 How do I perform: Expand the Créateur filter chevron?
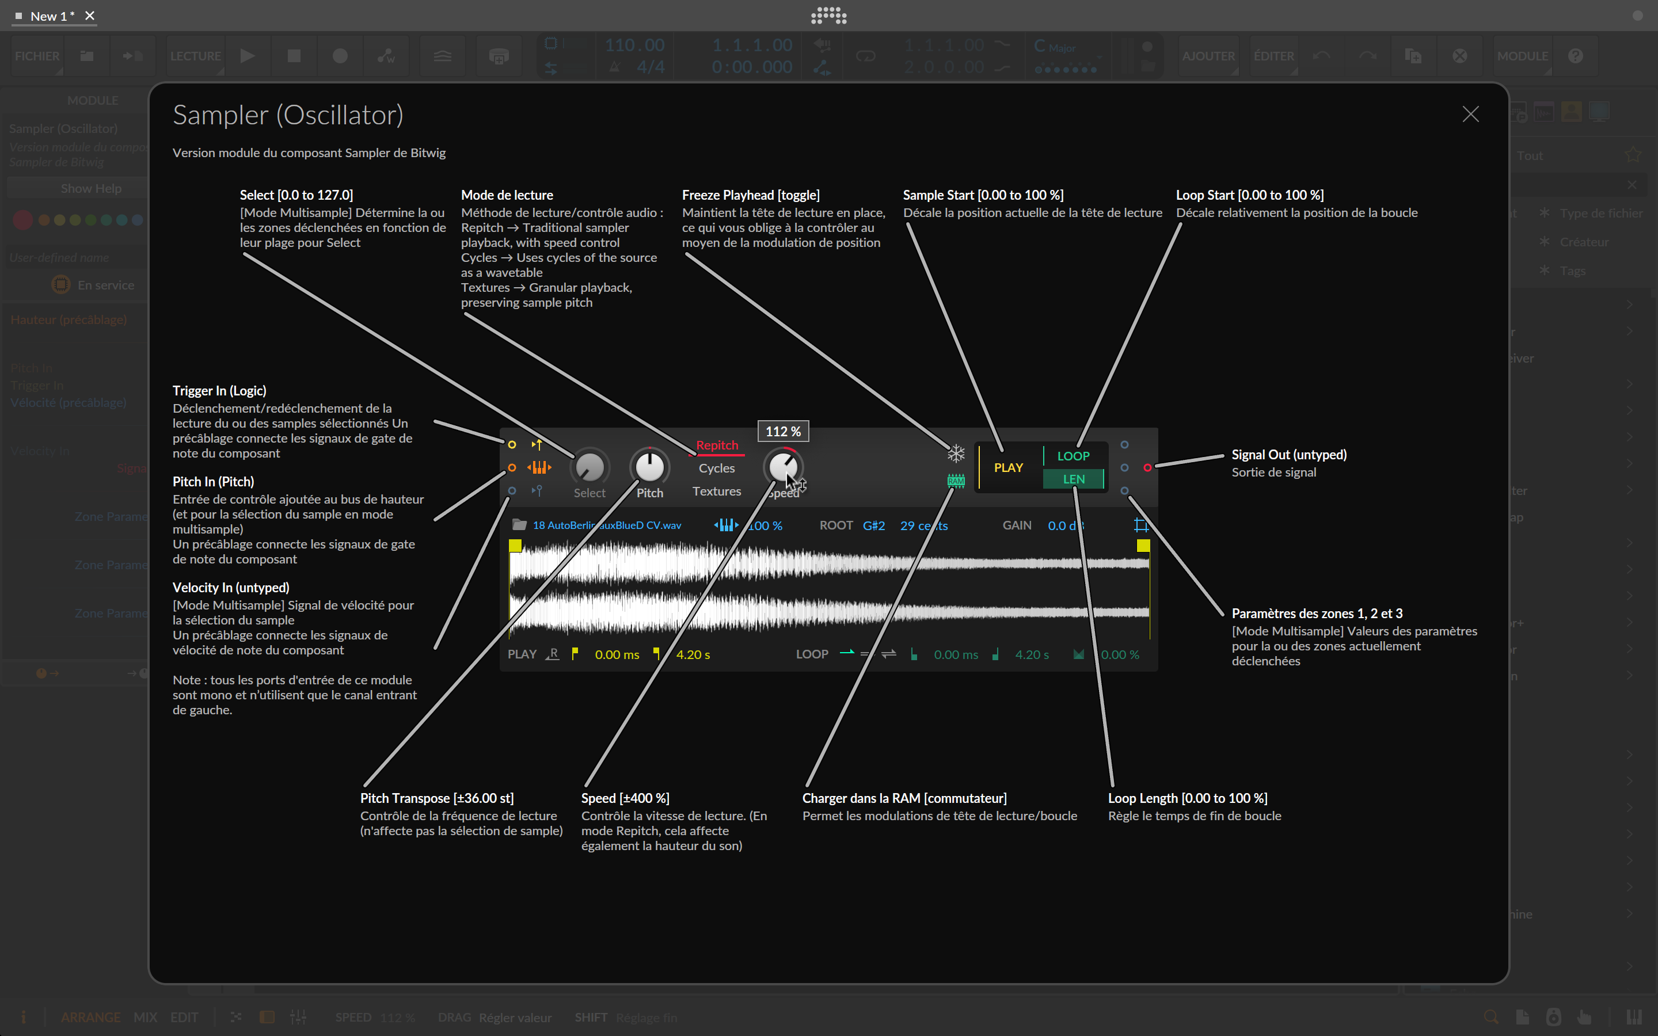(x=1629, y=241)
